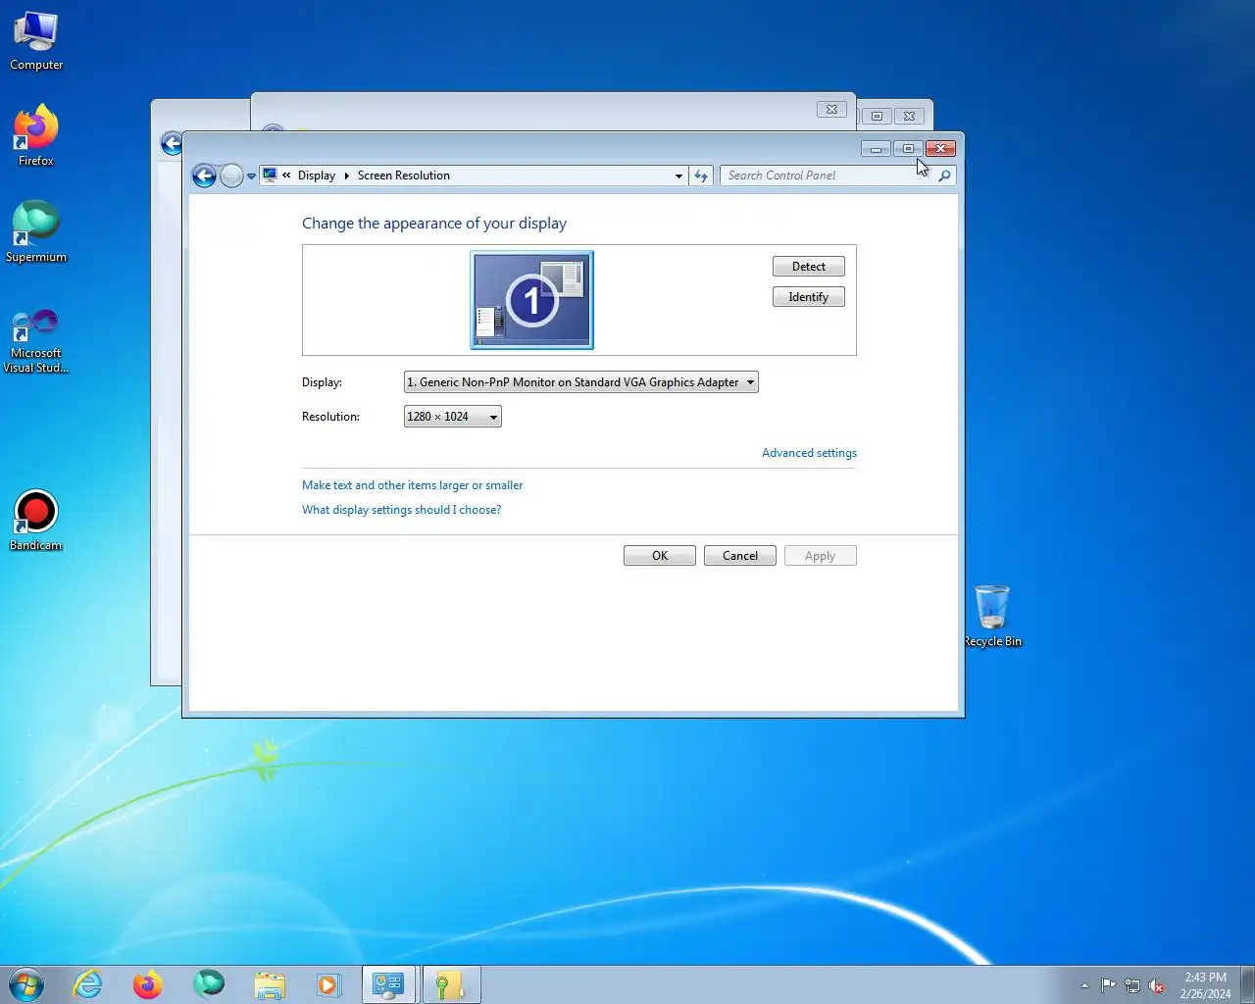Click the monitor icon in the address bar
This screenshot has height=1004, width=1255.
tap(270, 176)
